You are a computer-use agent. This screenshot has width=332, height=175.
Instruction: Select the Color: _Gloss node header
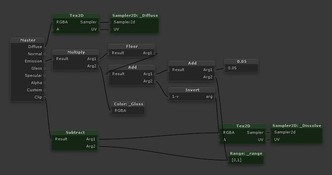point(128,104)
